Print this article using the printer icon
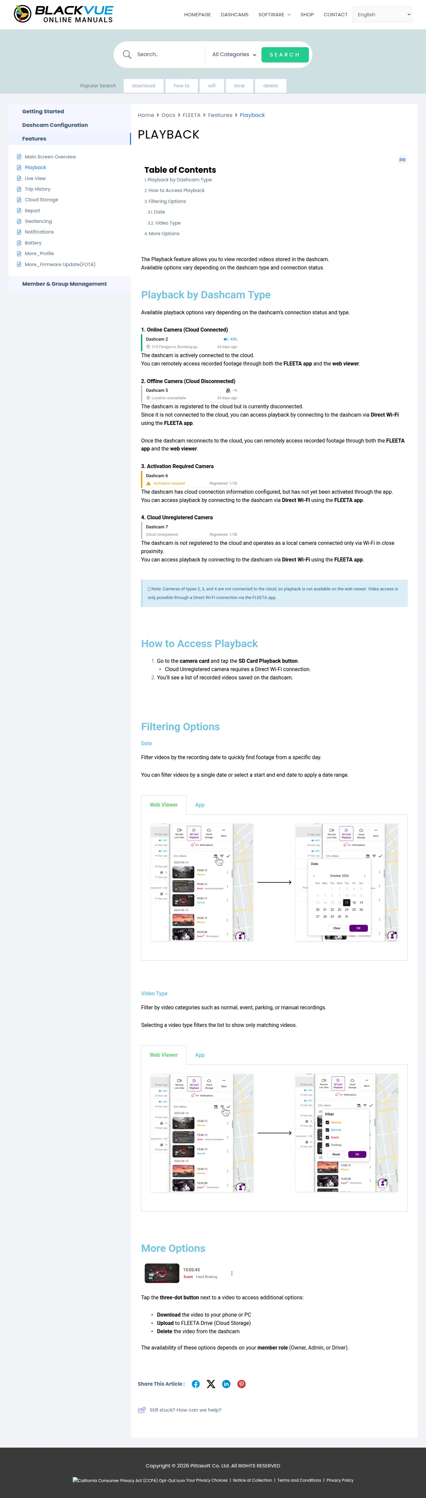Screen dimensions: 426x1498 tap(402, 160)
